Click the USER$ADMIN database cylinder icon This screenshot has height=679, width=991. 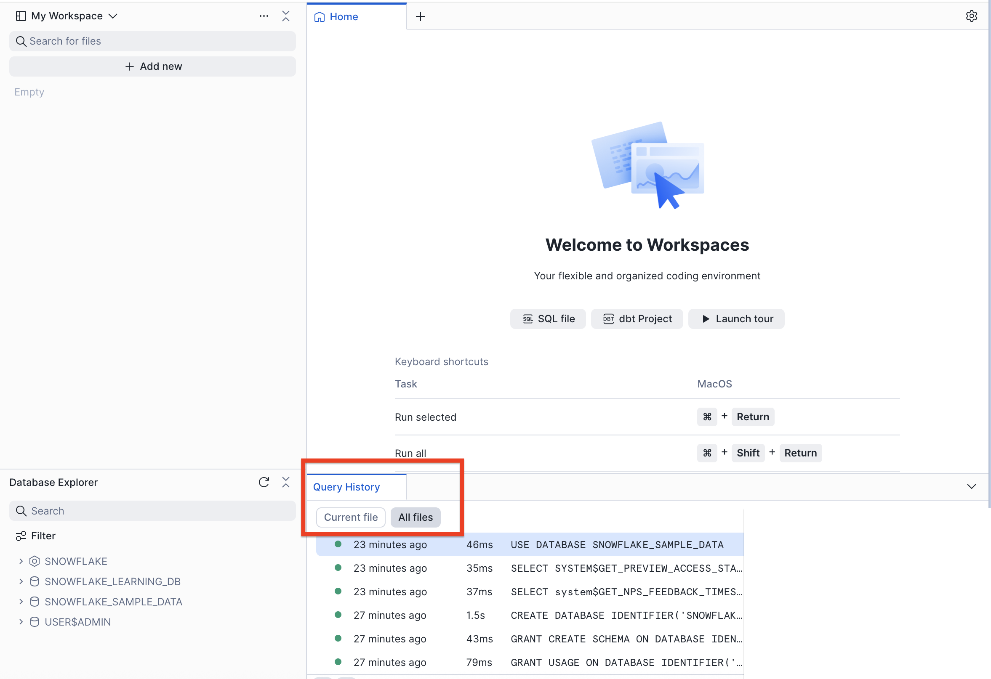click(x=35, y=622)
